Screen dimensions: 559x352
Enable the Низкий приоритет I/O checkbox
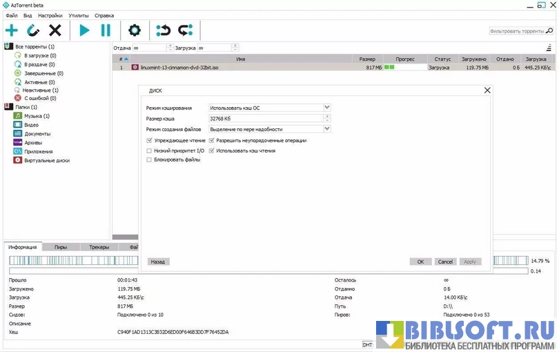click(149, 150)
